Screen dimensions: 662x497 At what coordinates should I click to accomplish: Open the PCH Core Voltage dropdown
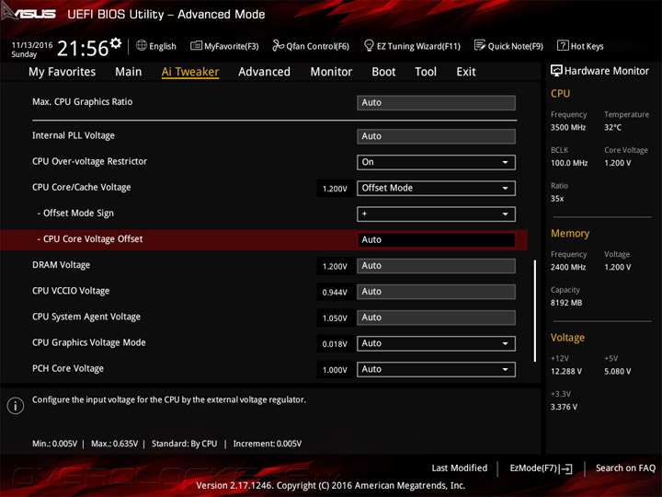436,369
